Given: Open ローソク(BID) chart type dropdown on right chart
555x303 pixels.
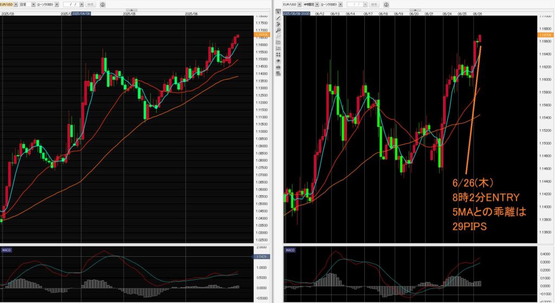Looking at the screenshot, I should 338,4.
